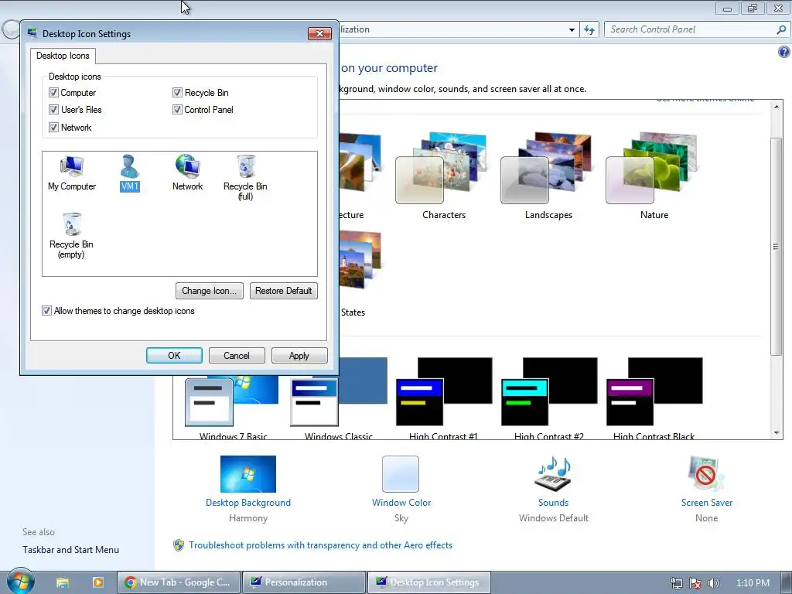
Task: Open Troubleshoot problems with transparency link
Action: pos(321,545)
